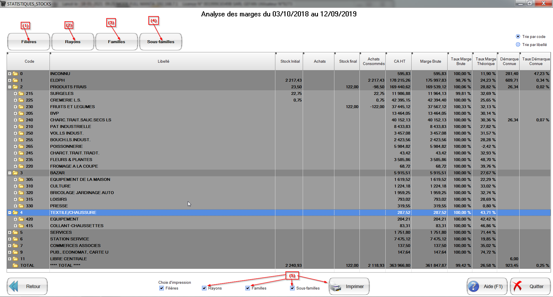Image resolution: width=553 pixels, height=297 pixels.
Task: Click the folder icon of the TOTAL row
Action: pyautogui.click(x=15, y=265)
